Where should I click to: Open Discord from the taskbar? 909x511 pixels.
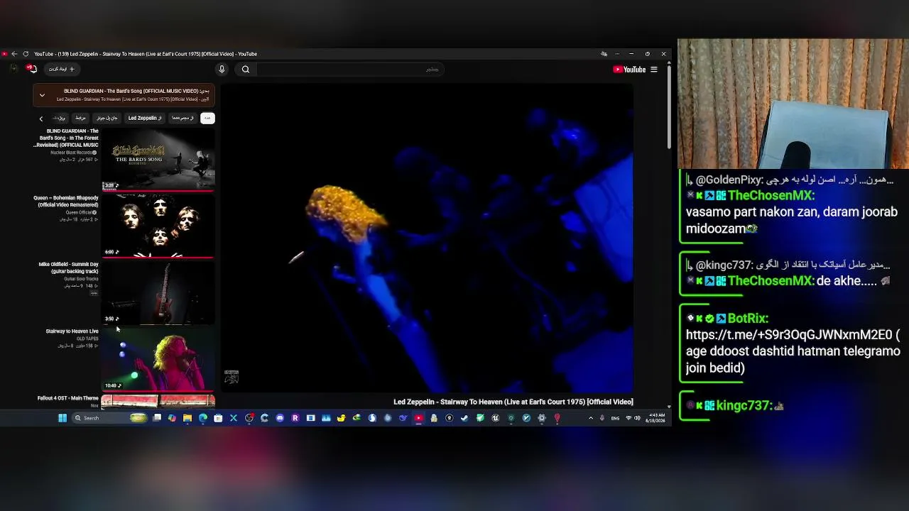(280, 418)
